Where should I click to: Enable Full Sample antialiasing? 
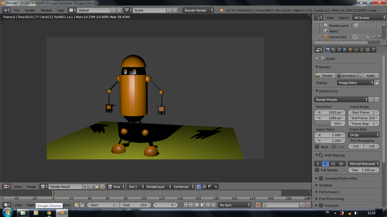318,170
